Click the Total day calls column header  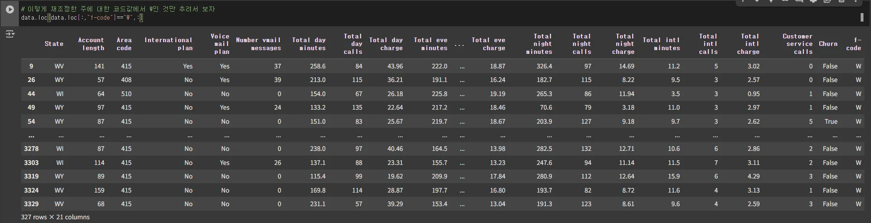(353, 44)
